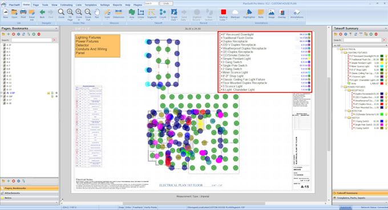Collapse the RECEPTACLE folder
This screenshot has width=388, height=210.
tap(346, 90)
